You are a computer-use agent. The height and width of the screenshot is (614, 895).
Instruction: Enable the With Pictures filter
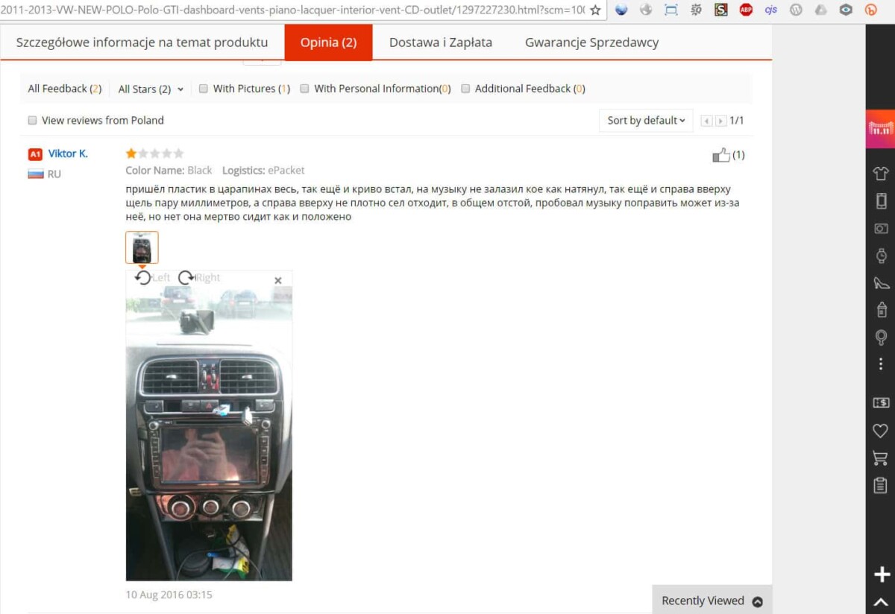coord(203,89)
